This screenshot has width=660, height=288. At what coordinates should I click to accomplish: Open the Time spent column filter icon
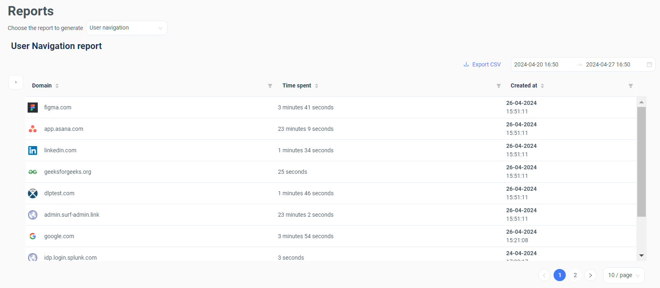click(x=499, y=86)
